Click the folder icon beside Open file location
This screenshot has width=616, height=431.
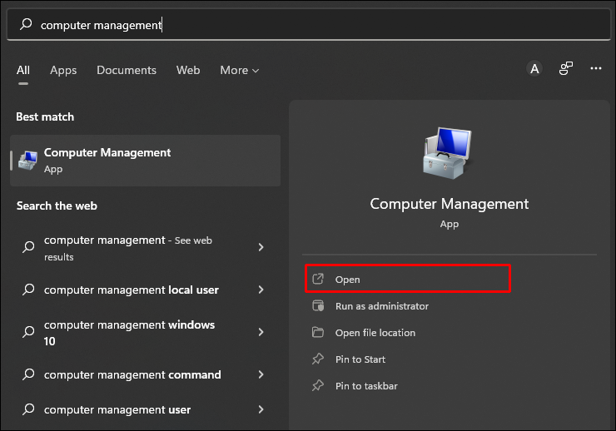pyautogui.click(x=317, y=333)
